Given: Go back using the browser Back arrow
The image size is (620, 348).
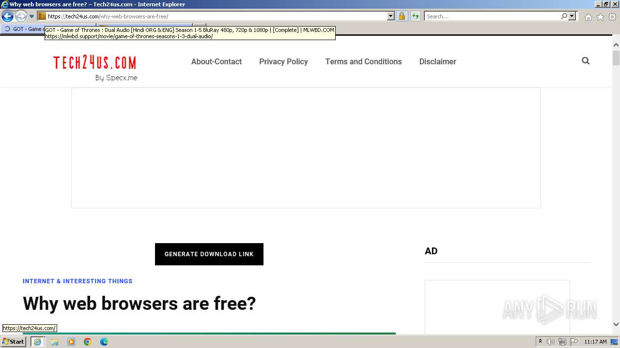Looking at the screenshot, I should click(x=7, y=16).
